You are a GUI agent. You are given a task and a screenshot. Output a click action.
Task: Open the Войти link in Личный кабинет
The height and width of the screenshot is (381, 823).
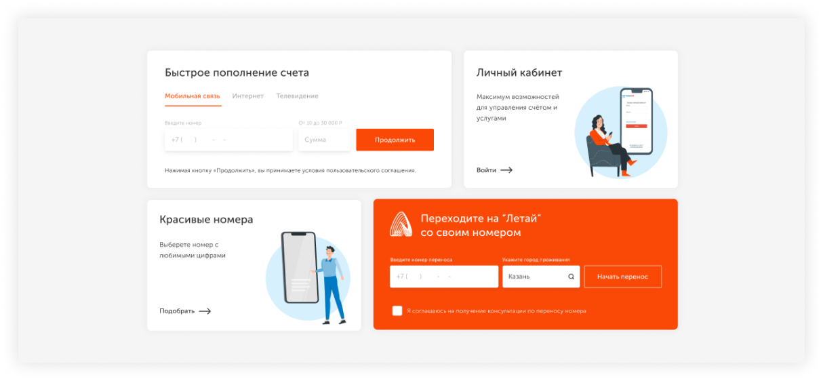[x=486, y=170]
